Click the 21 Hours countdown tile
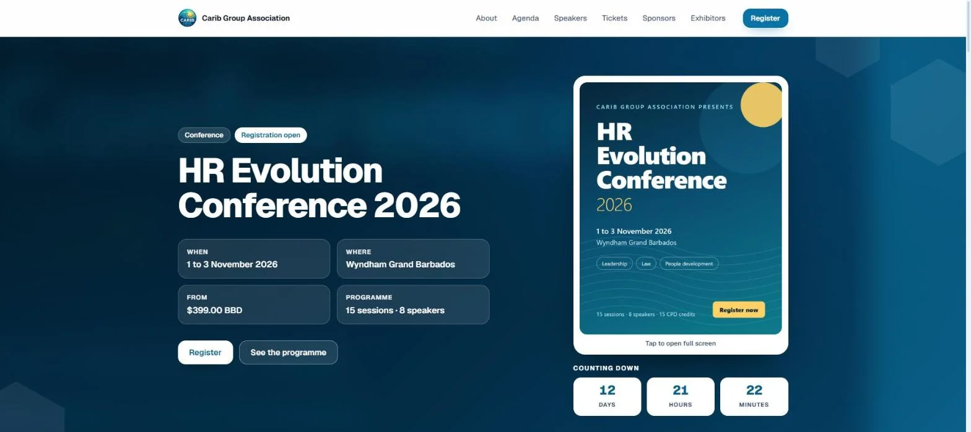 (681, 397)
